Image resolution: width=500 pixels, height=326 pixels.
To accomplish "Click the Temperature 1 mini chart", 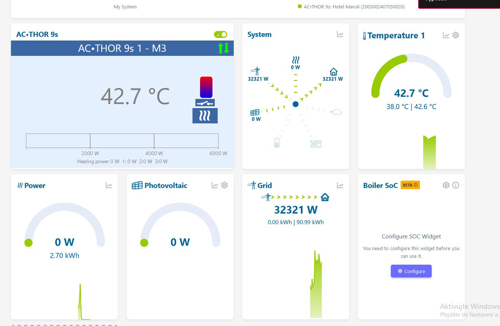I will click(x=430, y=152).
